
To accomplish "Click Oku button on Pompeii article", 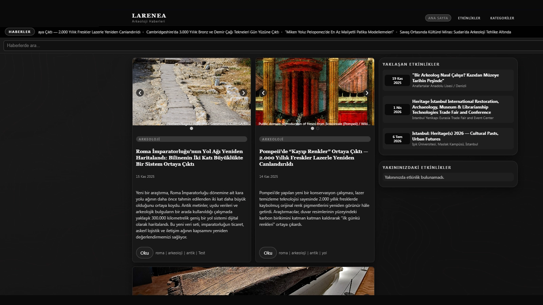I will click(268, 253).
